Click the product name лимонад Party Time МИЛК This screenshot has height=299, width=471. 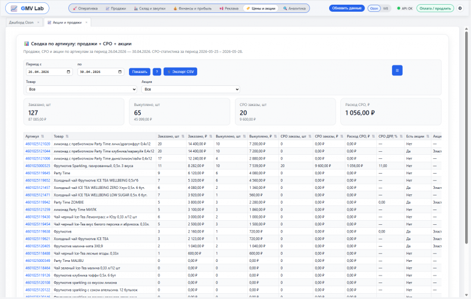[75, 210]
